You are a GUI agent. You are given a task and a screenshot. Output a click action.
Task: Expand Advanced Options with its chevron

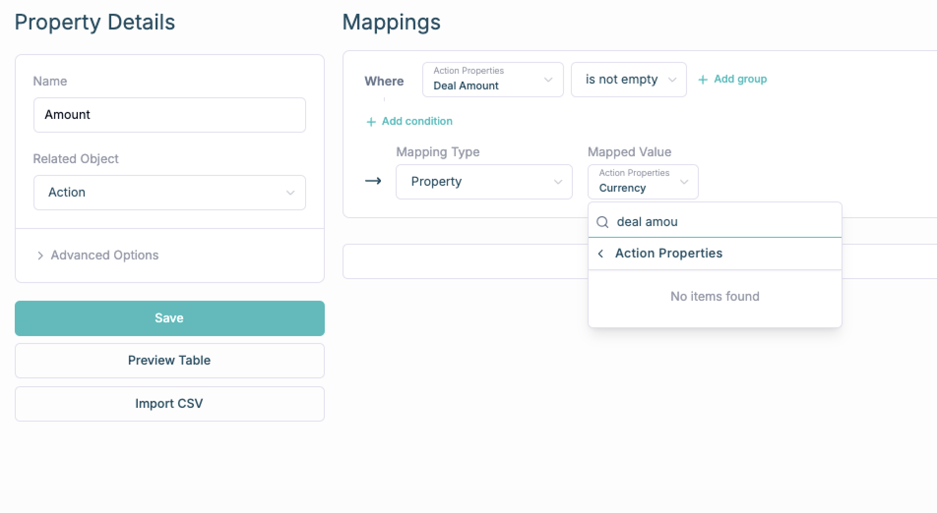(x=40, y=256)
